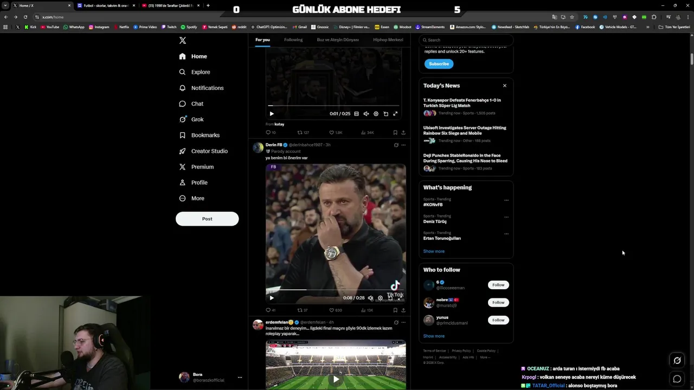
Task: Follow the yunus account
Action: click(498, 320)
